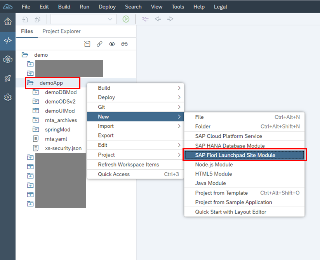The image size is (320, 260).
Task: Switch to Development code perspective icon
Action: [8, 40]
